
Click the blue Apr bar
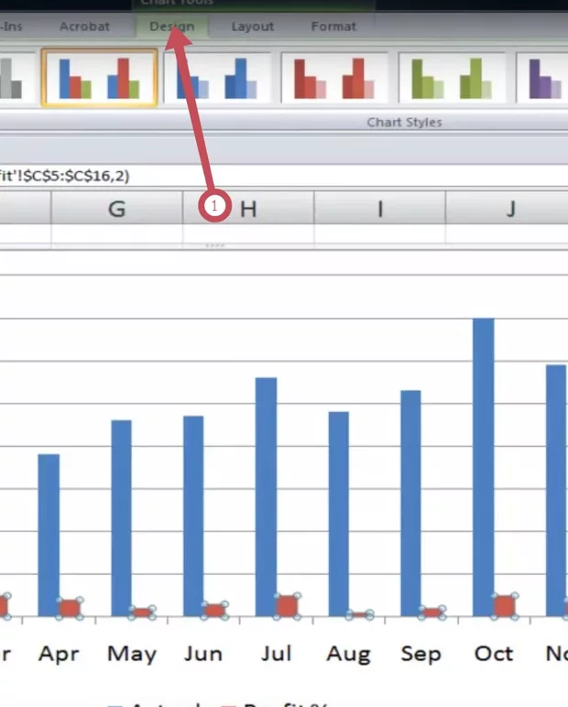tap(49, 535)
